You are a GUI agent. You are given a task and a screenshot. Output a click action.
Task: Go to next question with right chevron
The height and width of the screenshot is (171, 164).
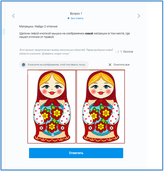click(x=139, y=16)
